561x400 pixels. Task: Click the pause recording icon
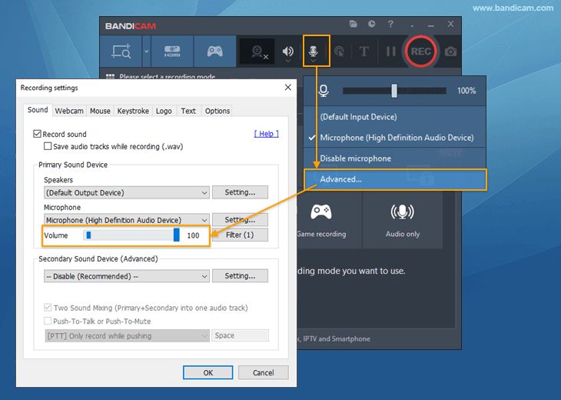(391, 52)
